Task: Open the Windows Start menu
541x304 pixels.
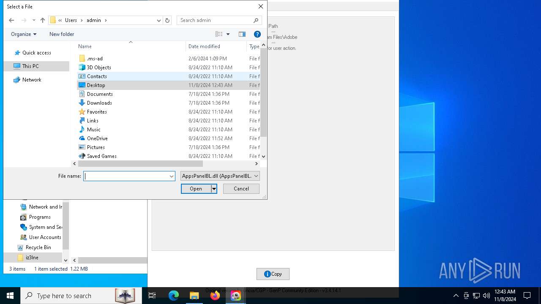Action: (10, 296)
